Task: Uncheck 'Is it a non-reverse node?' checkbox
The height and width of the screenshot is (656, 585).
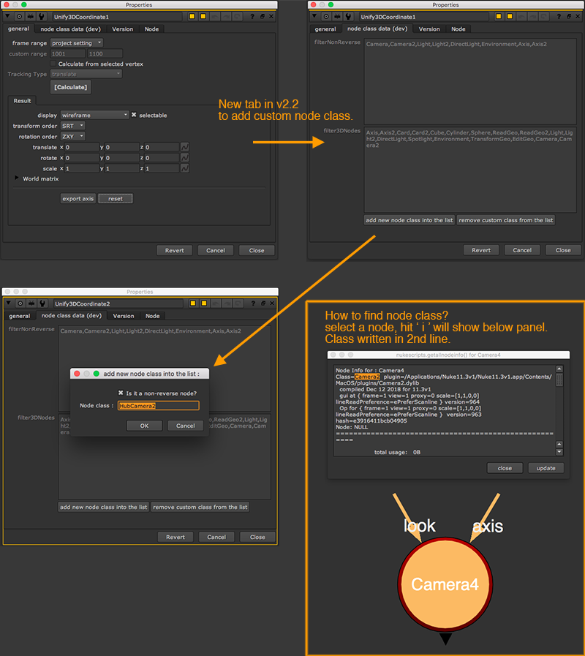Action: 121,393
